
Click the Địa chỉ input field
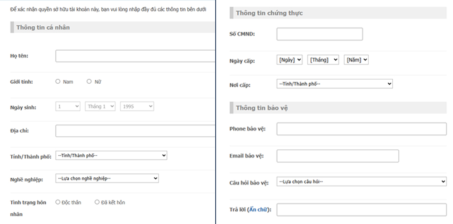tap(135, 131)
